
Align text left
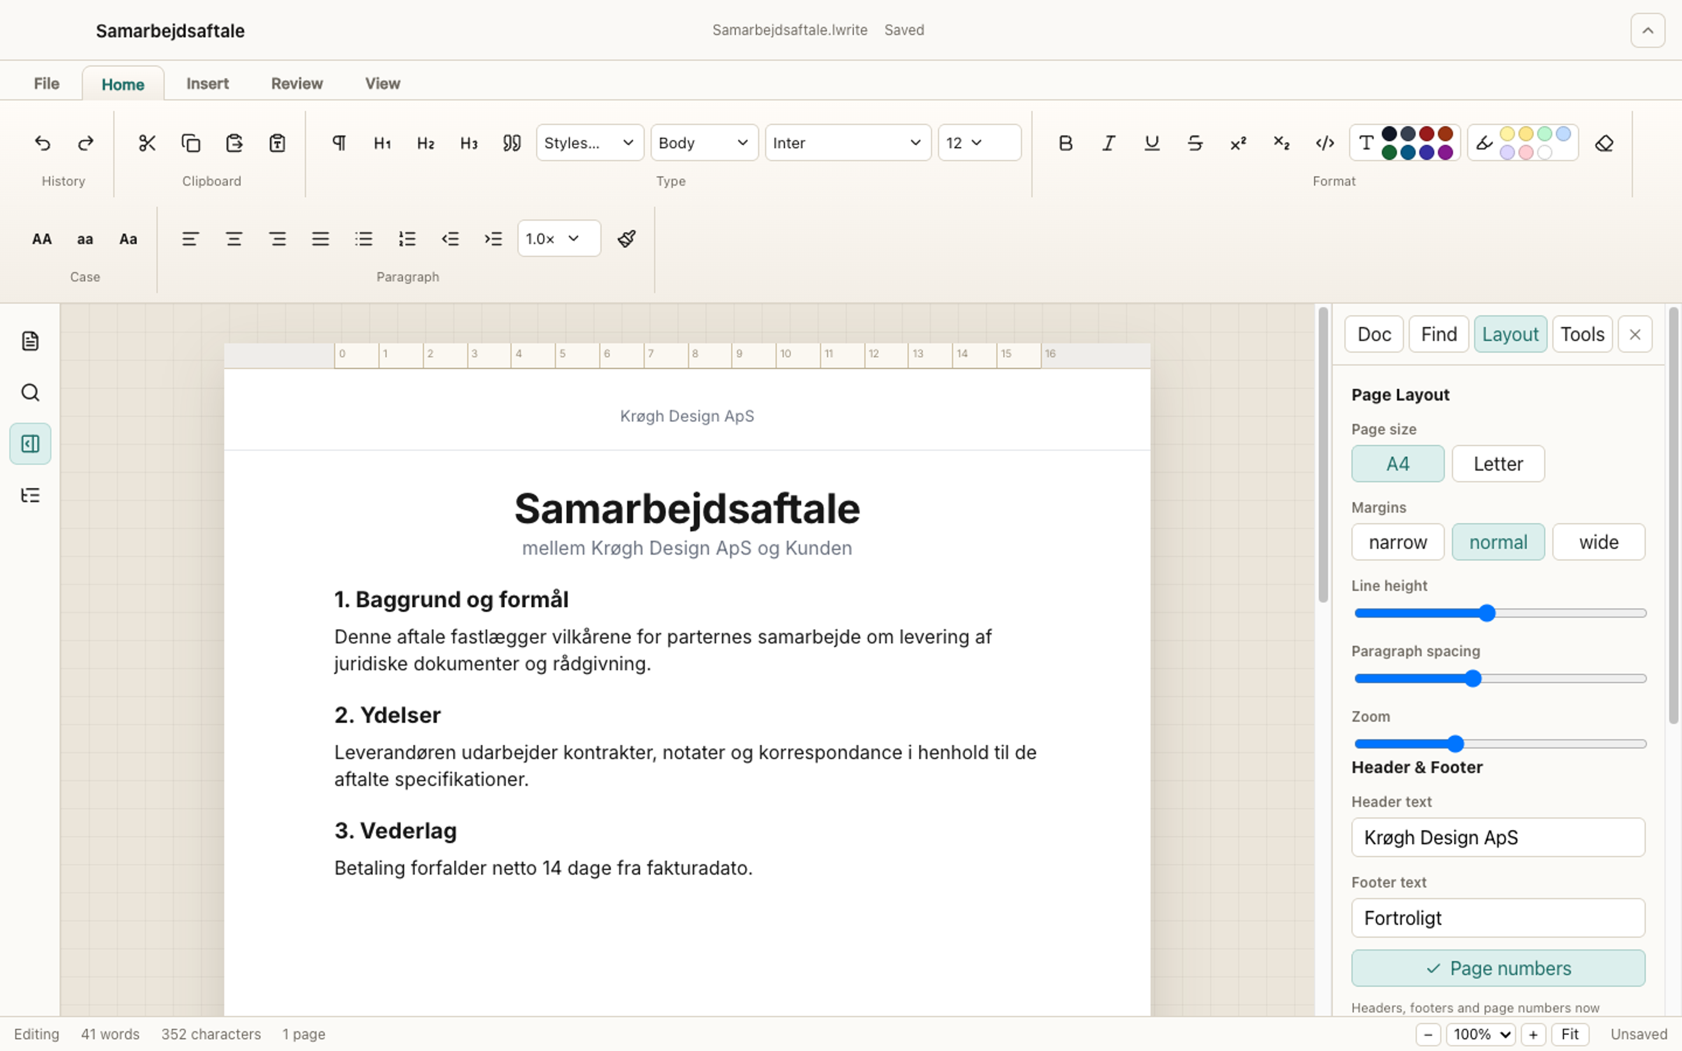pos(190,239)
